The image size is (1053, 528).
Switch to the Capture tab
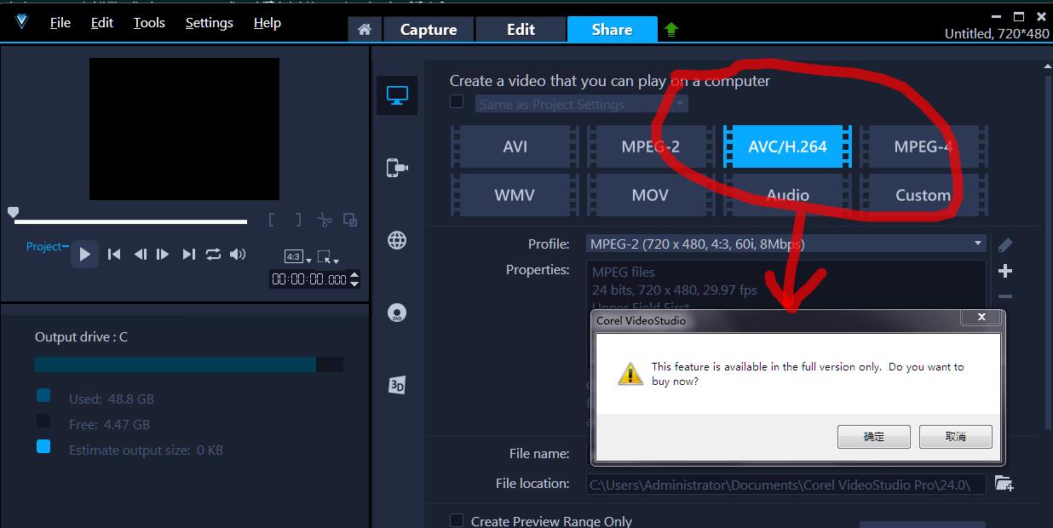428,30
